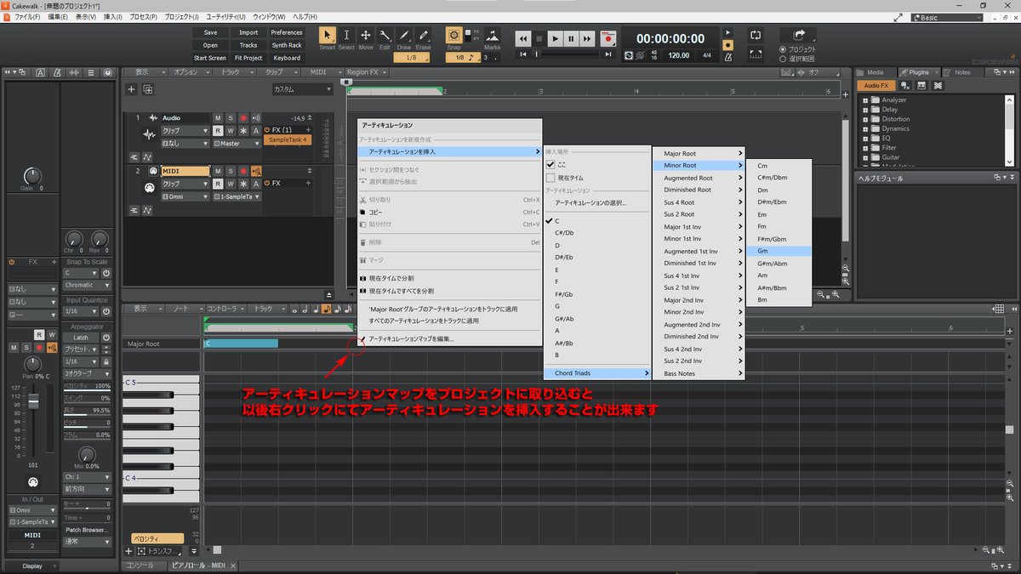Screen dimensions: 1021x574
Task: Open the Chord Triads submenu
Action: pyautogui.click(x=597, y=373)
